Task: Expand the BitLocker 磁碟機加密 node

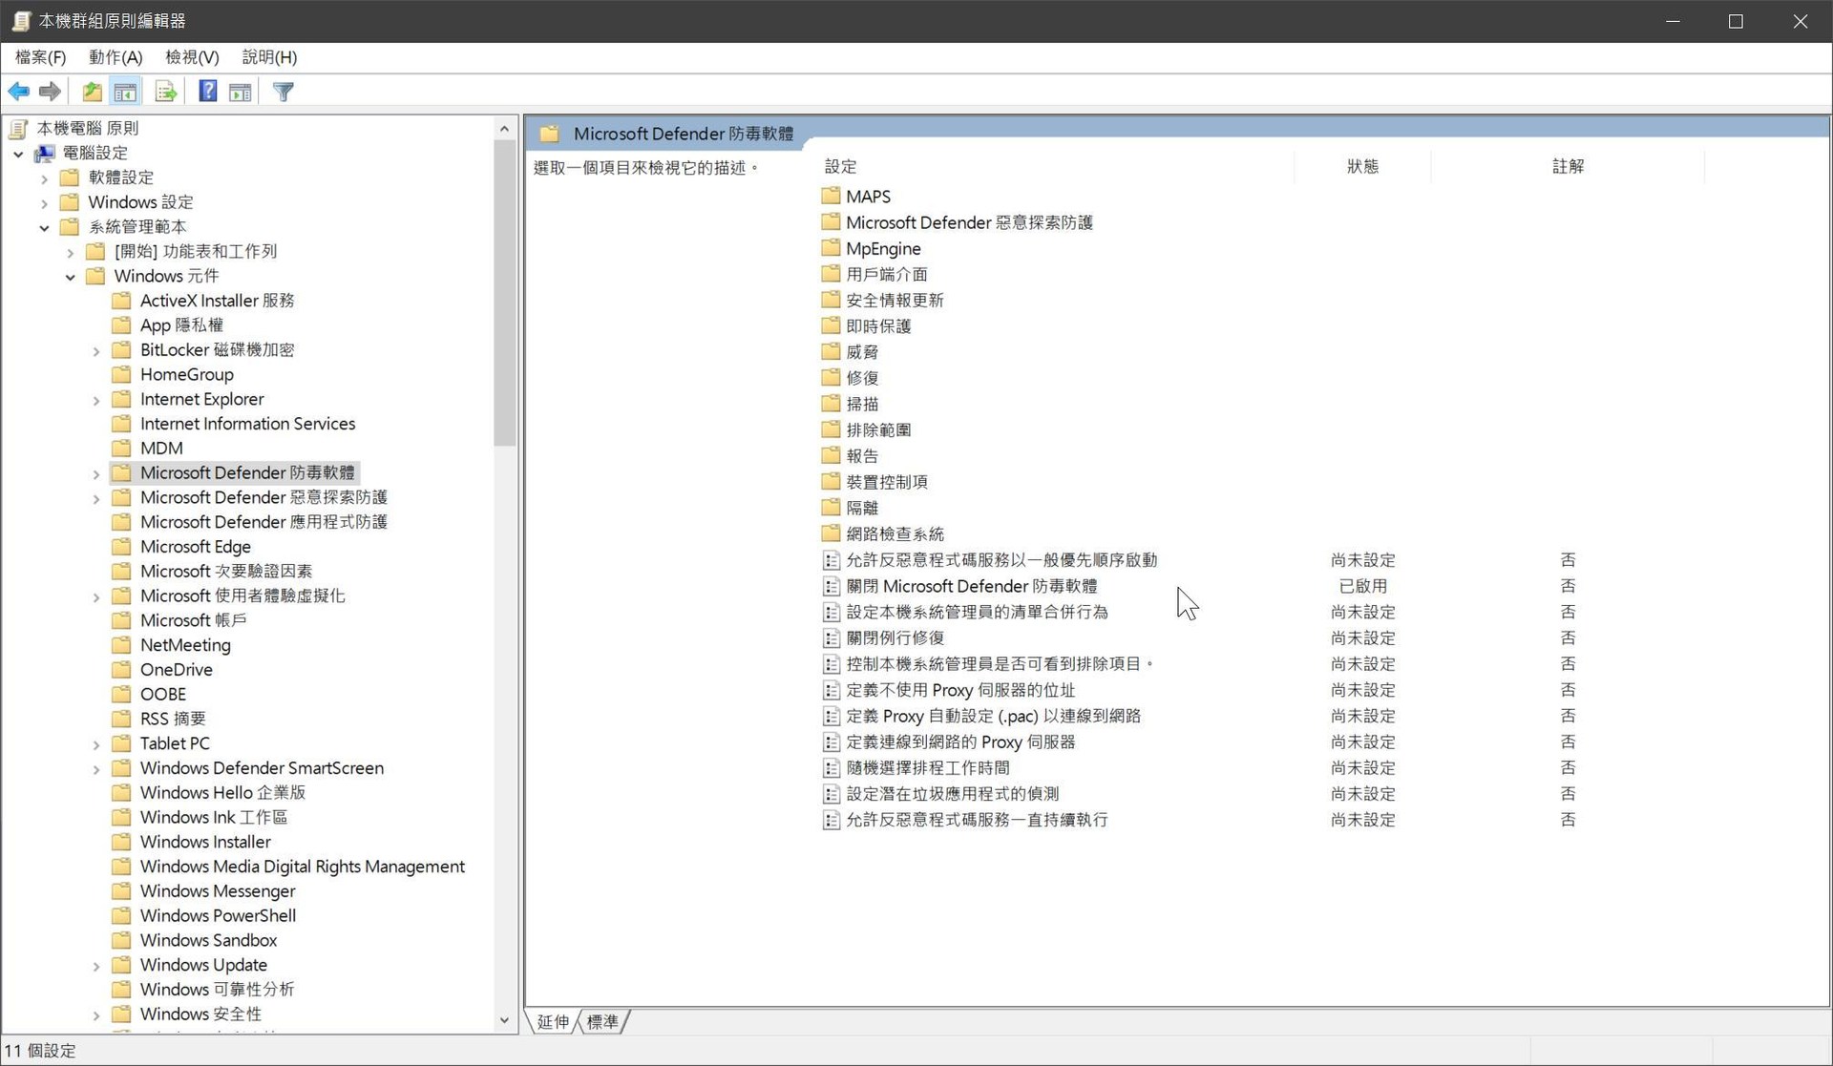Action: coord(96,351)
